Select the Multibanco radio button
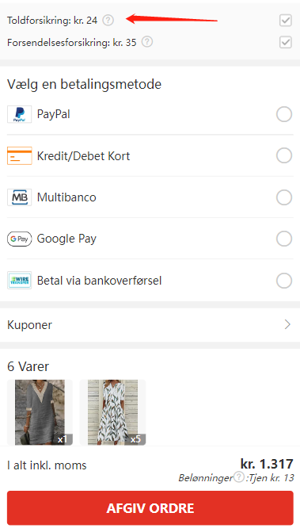Viewport: 300px width, 532px height. [x=284, y=197]
